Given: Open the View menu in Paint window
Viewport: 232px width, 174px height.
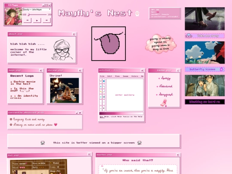Looking at the screenshot, I should point(117,76).
